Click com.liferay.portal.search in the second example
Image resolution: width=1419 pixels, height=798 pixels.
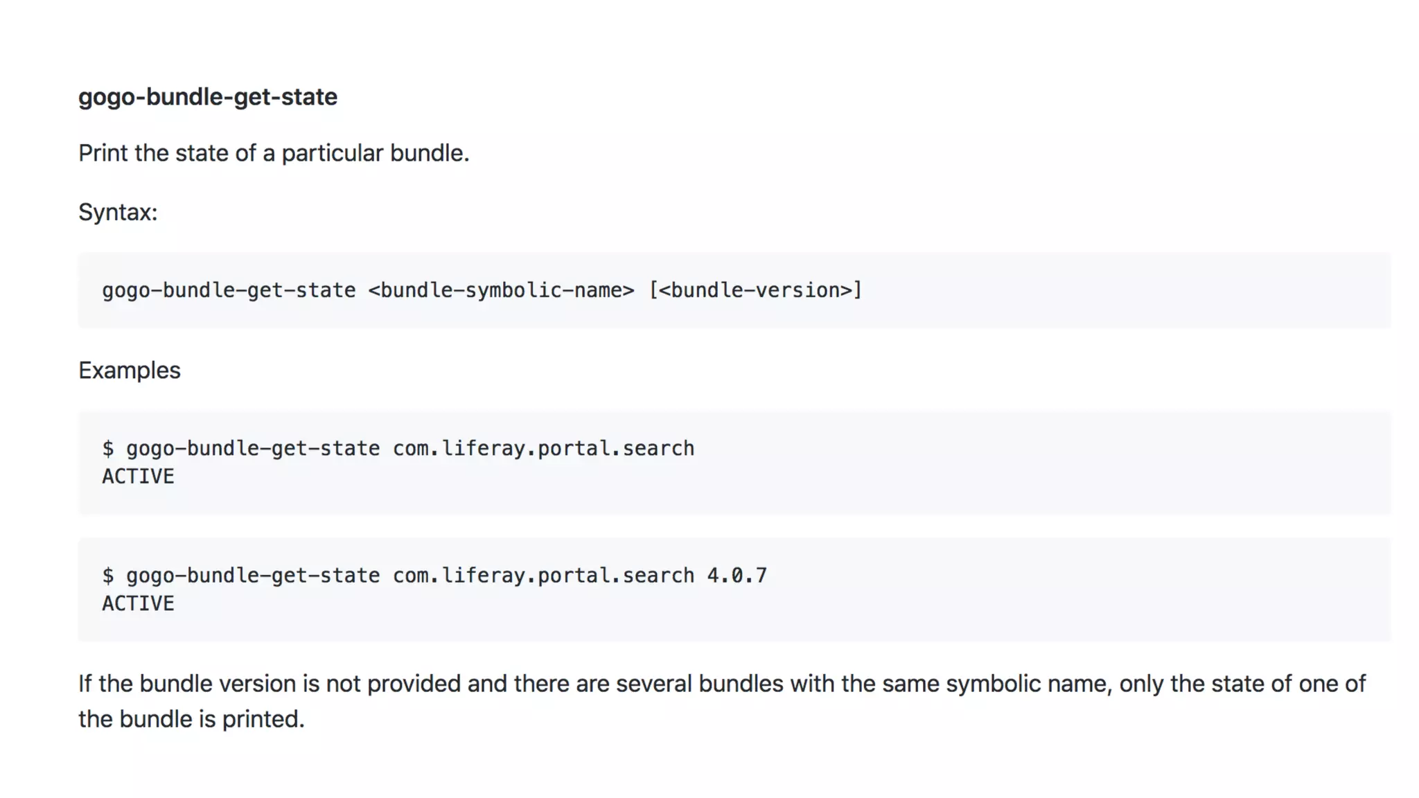click(543, 576)
